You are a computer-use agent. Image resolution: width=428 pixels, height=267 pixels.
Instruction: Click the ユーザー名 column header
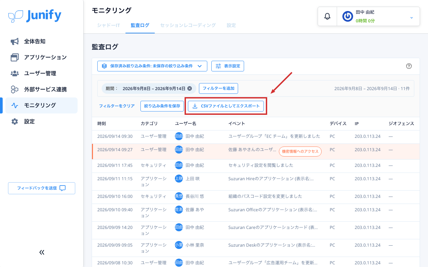point(186,123)
